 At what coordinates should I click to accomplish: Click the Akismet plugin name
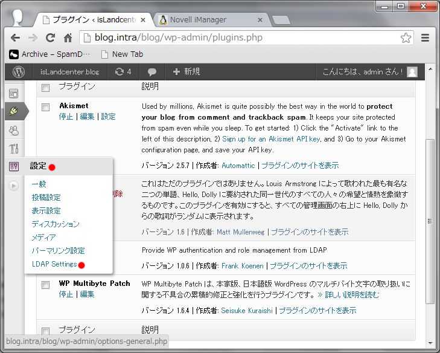coord(74,106)
